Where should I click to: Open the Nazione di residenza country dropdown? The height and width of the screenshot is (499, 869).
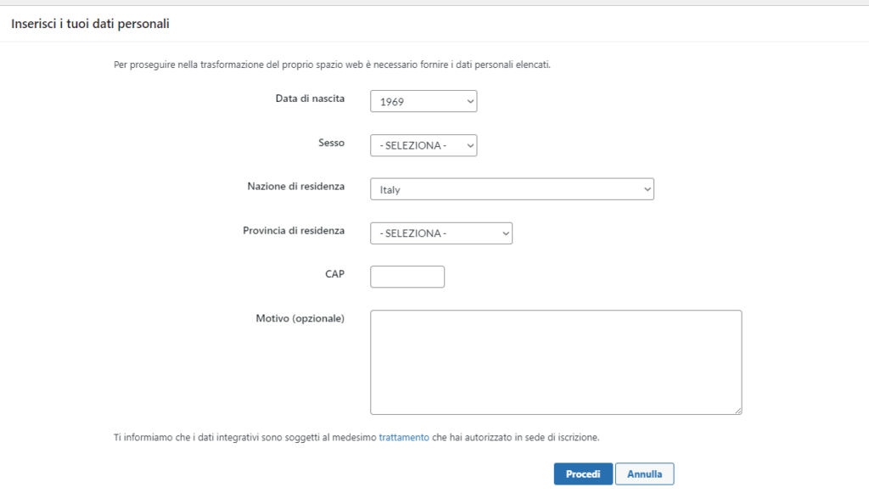pos(512,188)
